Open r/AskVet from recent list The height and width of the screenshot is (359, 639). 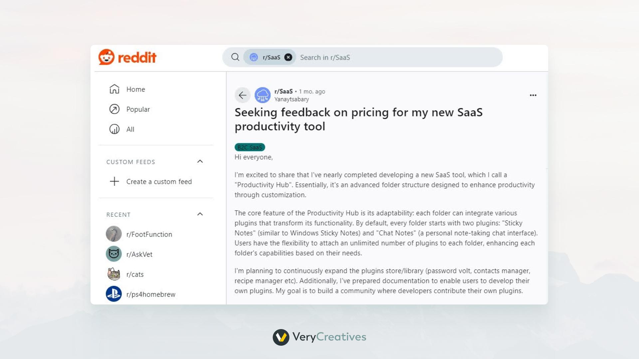coord(139,254)
